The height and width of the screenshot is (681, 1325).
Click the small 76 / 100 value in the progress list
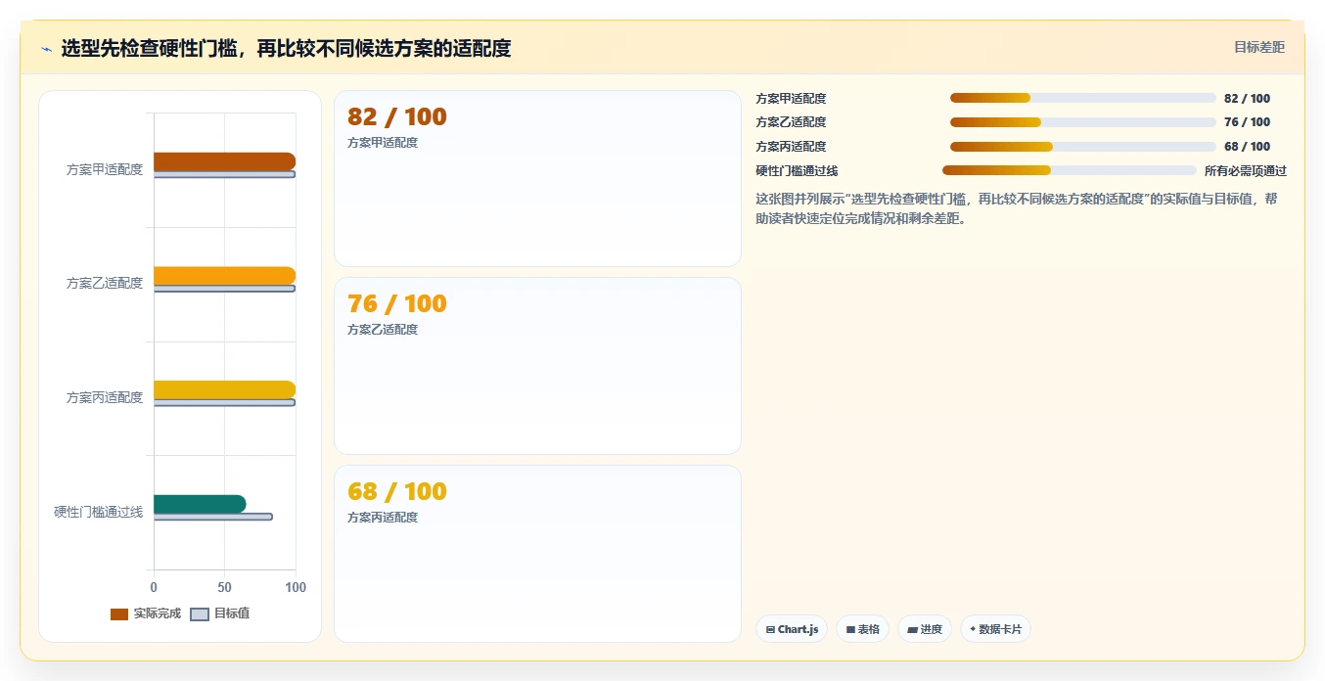click(1247, 122)
